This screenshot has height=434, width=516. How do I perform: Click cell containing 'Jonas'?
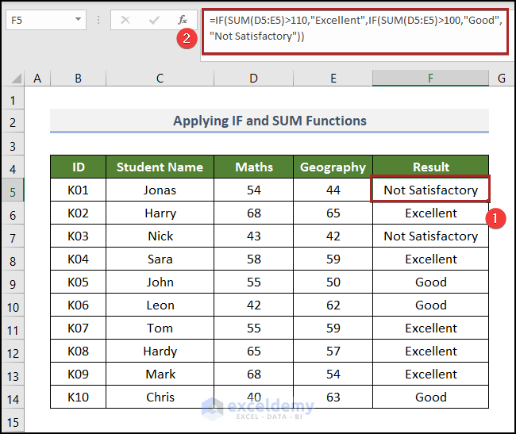point(160,190)
